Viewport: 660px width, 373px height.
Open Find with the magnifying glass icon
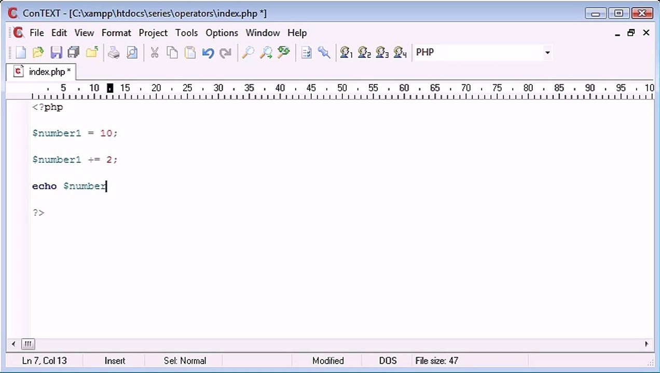(248, 52)
